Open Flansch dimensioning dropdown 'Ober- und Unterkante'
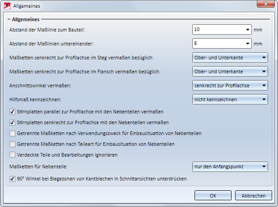 [x=230, y=72]
